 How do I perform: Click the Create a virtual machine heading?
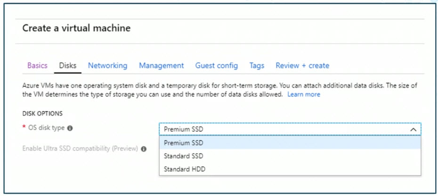[76, 28]
